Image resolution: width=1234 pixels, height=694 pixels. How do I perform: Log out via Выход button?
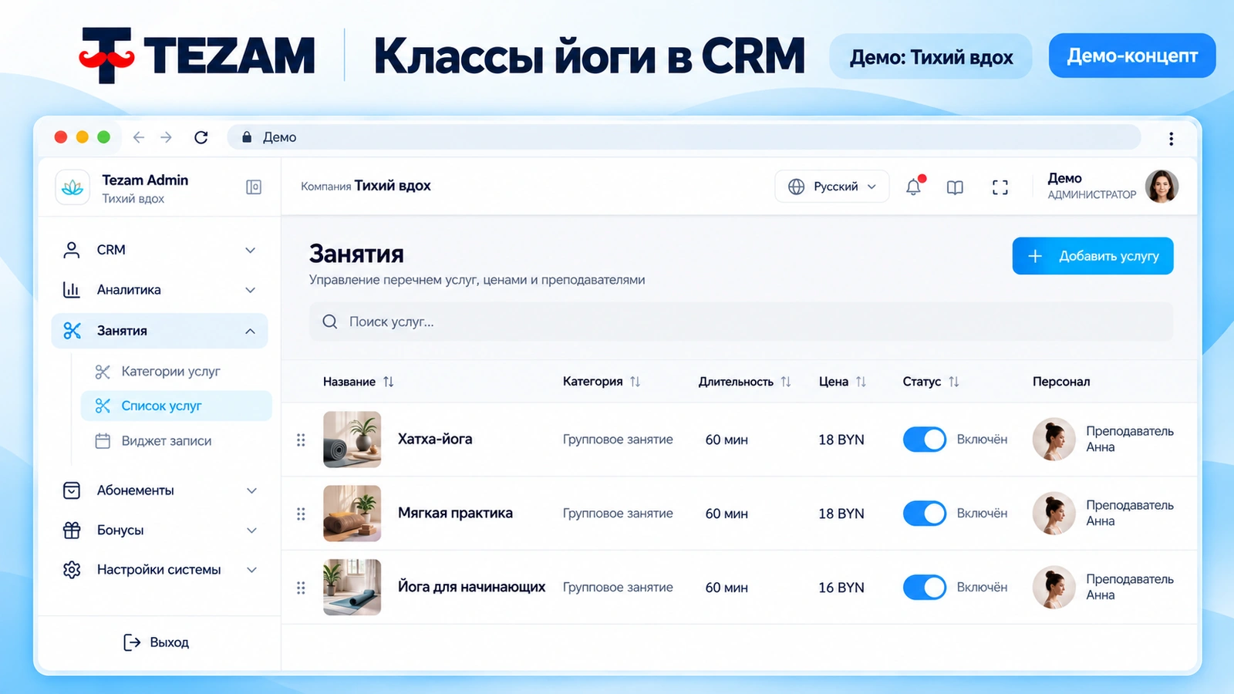click(157, 642)
